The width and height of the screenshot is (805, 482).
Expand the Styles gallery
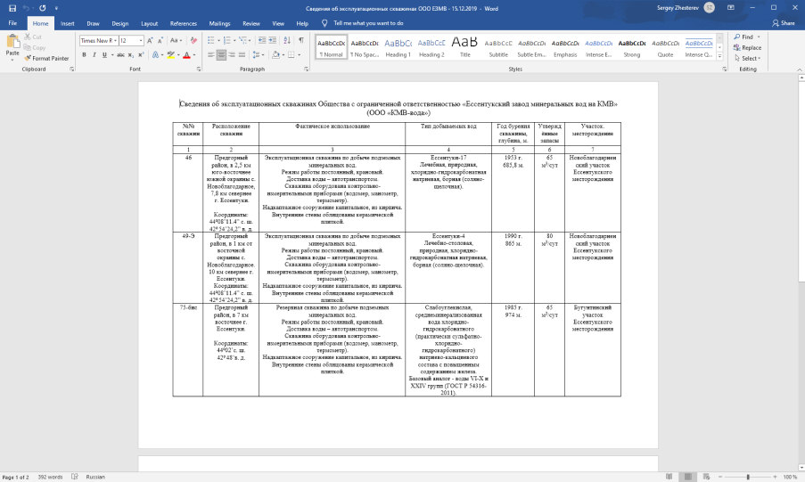tap(719, 56)
